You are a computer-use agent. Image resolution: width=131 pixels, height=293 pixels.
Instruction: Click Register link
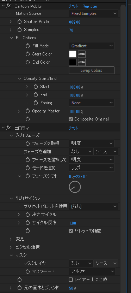coord(90,6)
